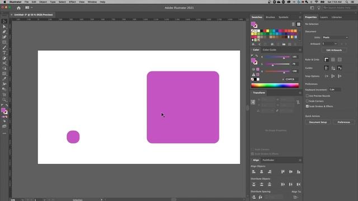Click the color spectrum bar
Viewport: 358px width, 201px height.
point(275,85)
